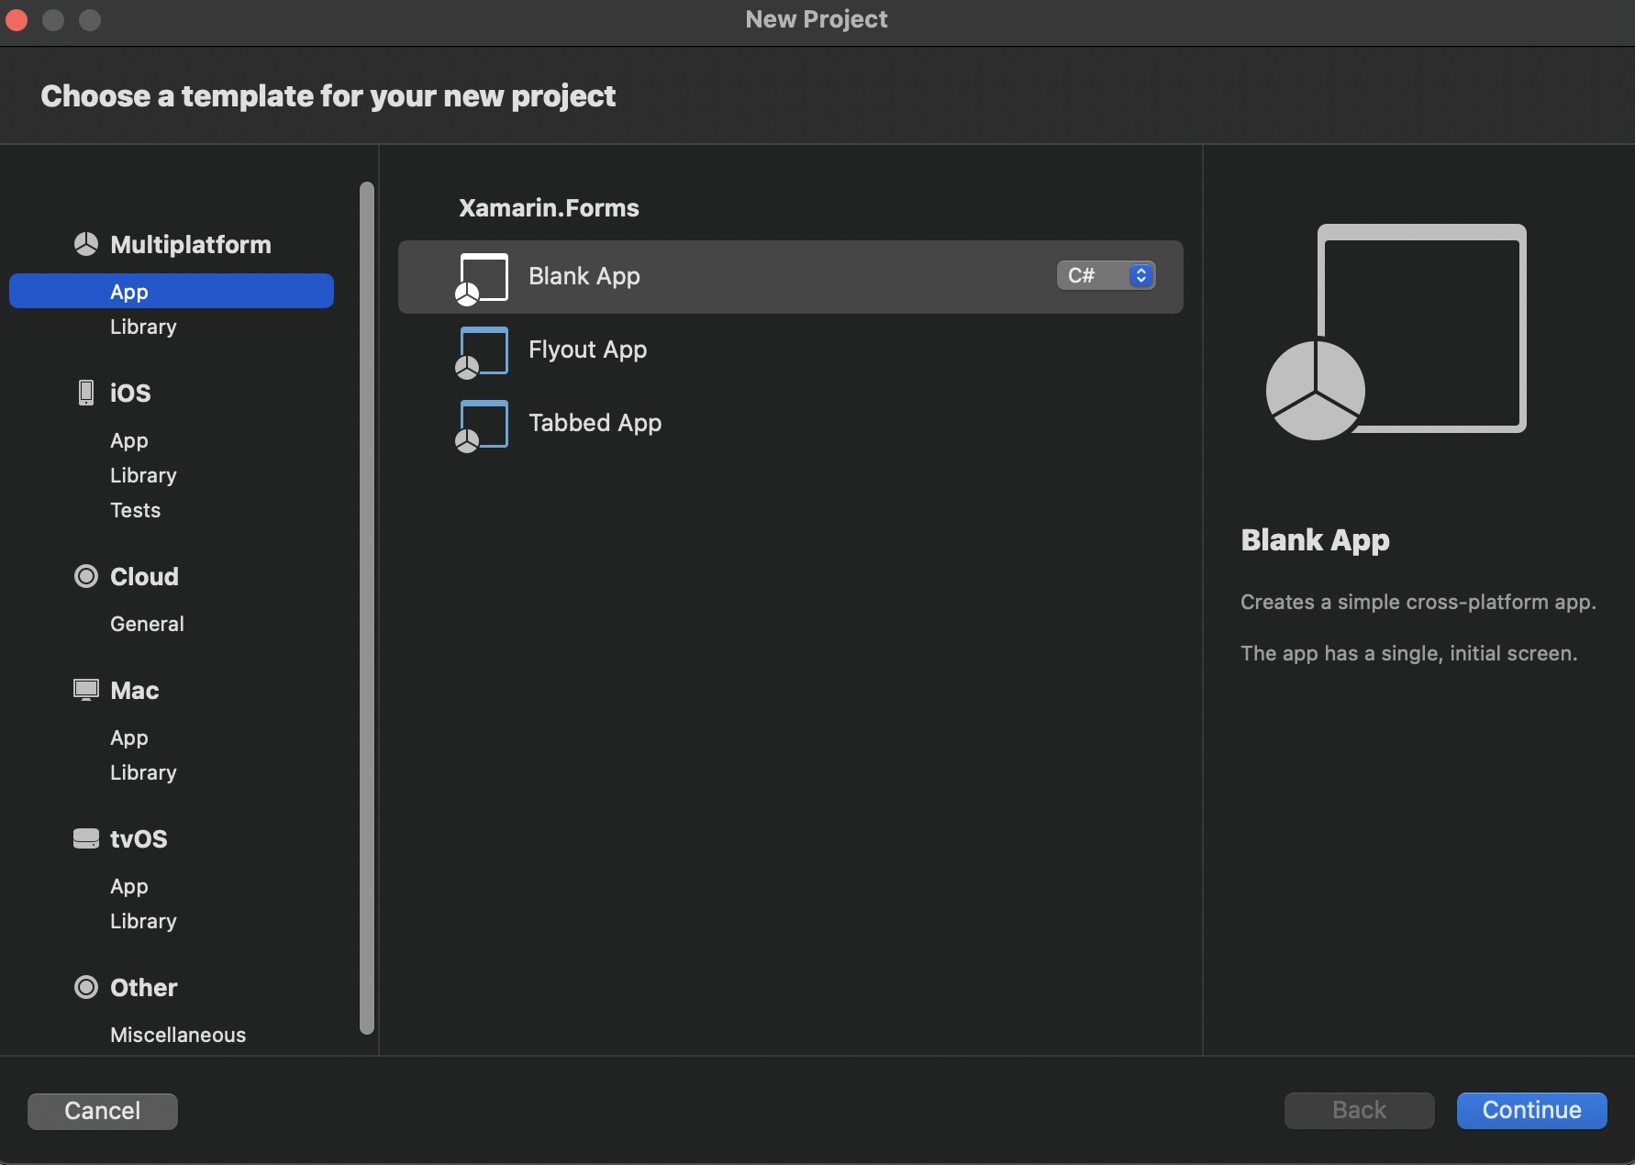Select Library under Mac
Image resolution: width=1635 pixels, height=1165 pixels.
[x=143, y=772]
